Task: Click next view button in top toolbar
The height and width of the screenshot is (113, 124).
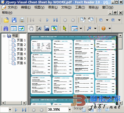Action: (x=73, y=20)
